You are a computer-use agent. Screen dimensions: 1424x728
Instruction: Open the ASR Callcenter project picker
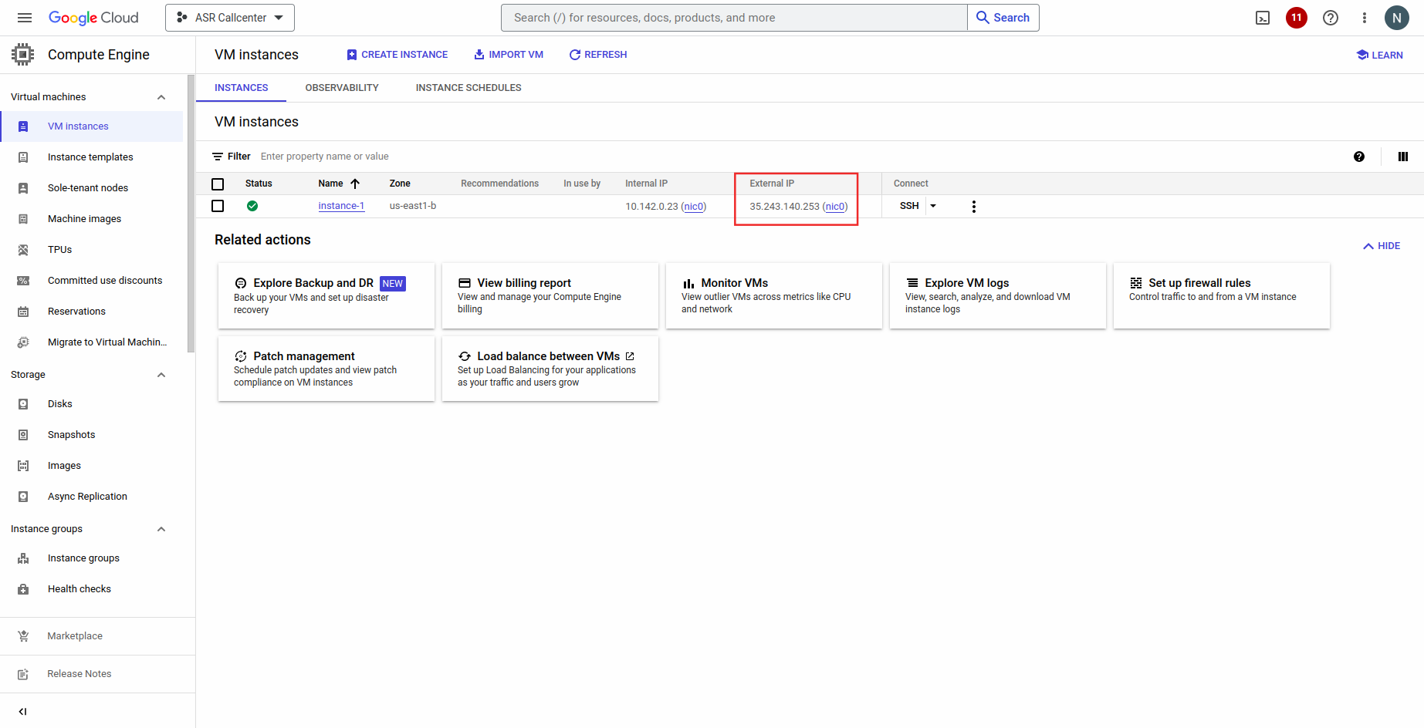[230, 18]
